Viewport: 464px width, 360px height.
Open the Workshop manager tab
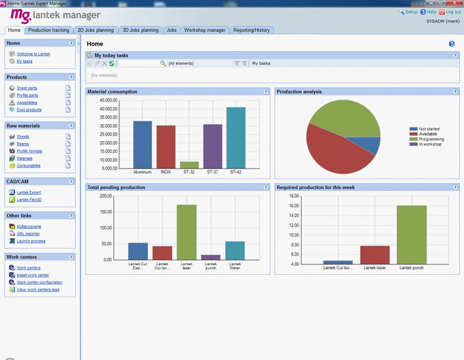point(205,30)
